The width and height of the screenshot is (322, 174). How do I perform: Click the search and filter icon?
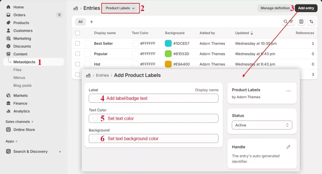pyautogui.click(x=288, y=22)
